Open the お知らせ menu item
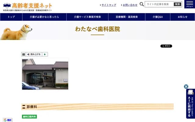The image size is (195, 122). point(183,17)
